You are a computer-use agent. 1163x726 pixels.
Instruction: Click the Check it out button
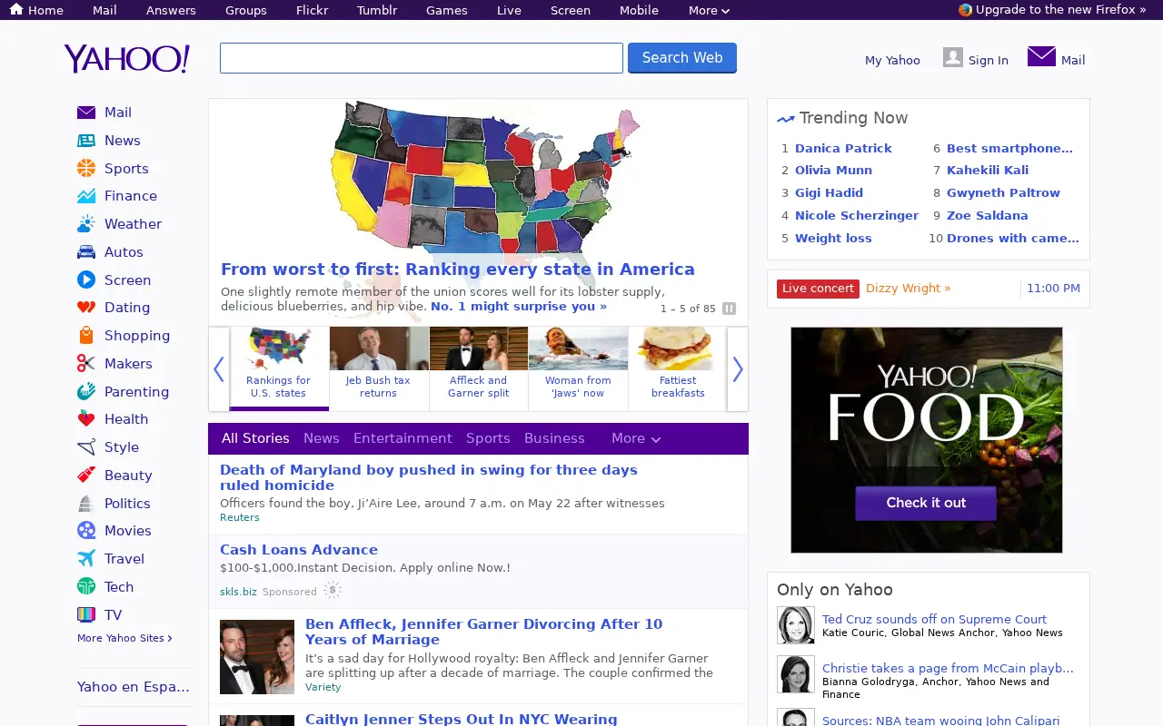[926, 503]
